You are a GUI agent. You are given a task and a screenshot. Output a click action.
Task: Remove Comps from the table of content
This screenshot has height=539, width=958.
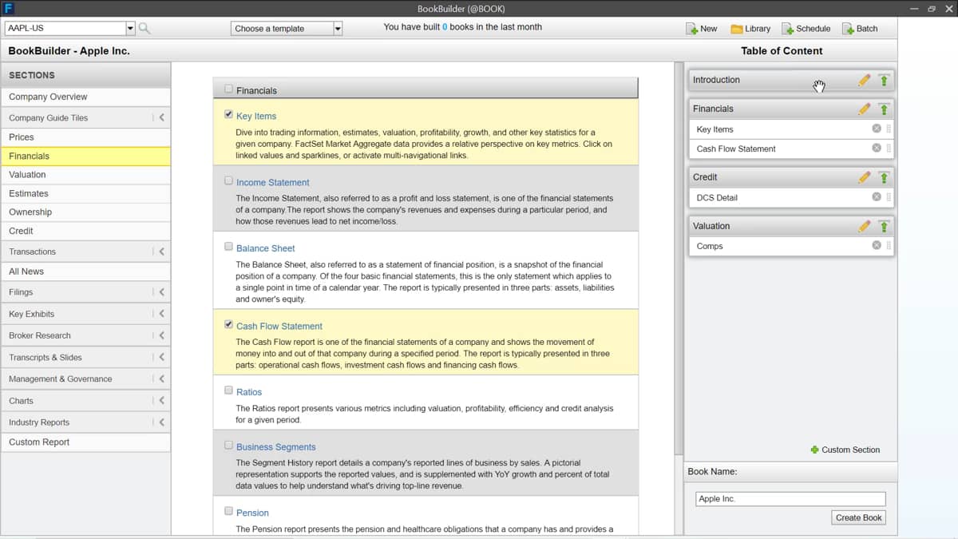click(877, 246)
